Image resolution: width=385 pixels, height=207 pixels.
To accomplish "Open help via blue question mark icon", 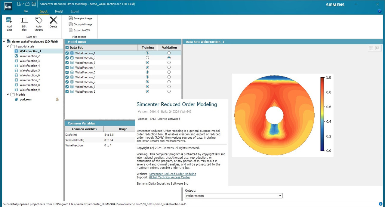I will 380,11.
